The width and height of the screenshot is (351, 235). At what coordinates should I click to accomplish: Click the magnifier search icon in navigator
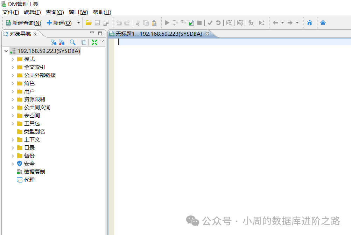click(x=72, y=42)
